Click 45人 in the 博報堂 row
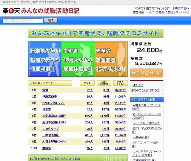The width and height of the screenshot is (191, 161). pyautogui.click(x=90, y=148)
